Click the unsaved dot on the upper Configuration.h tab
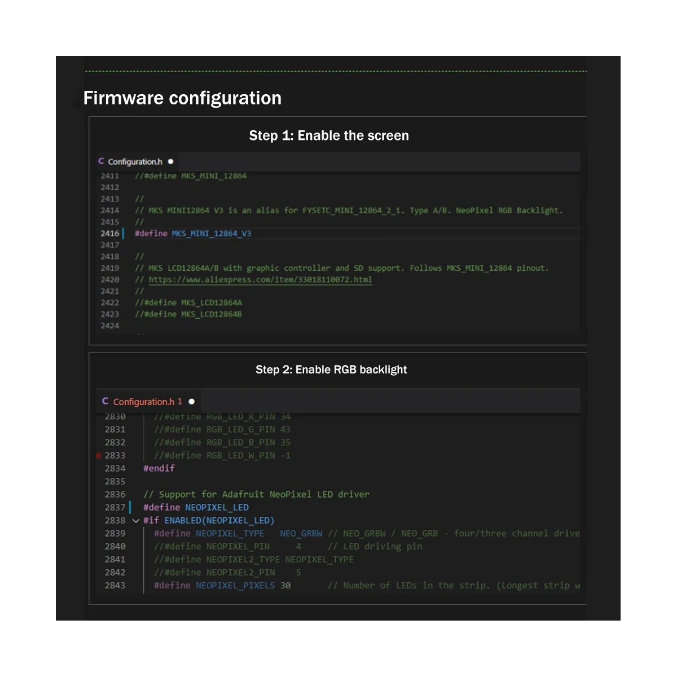The image size is (677, 677). point(170,161)
